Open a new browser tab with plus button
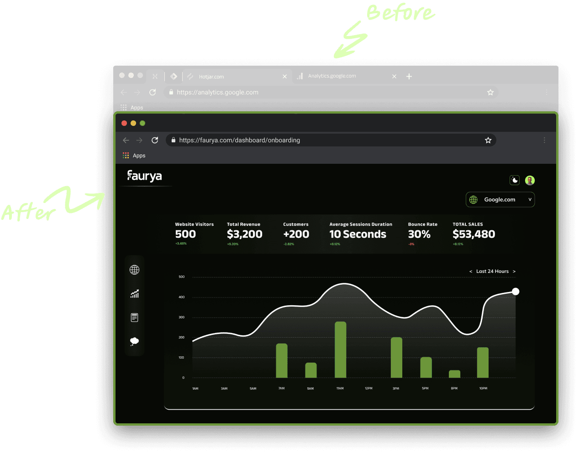This screenshot has height=453, width=579. (409, 76)
